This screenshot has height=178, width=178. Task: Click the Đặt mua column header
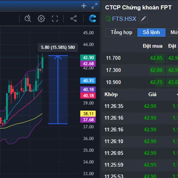[x=152, y=46]
